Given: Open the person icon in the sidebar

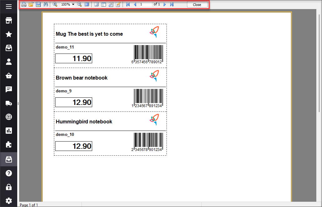Looking at the screenshot, I should tap(9, 62).
